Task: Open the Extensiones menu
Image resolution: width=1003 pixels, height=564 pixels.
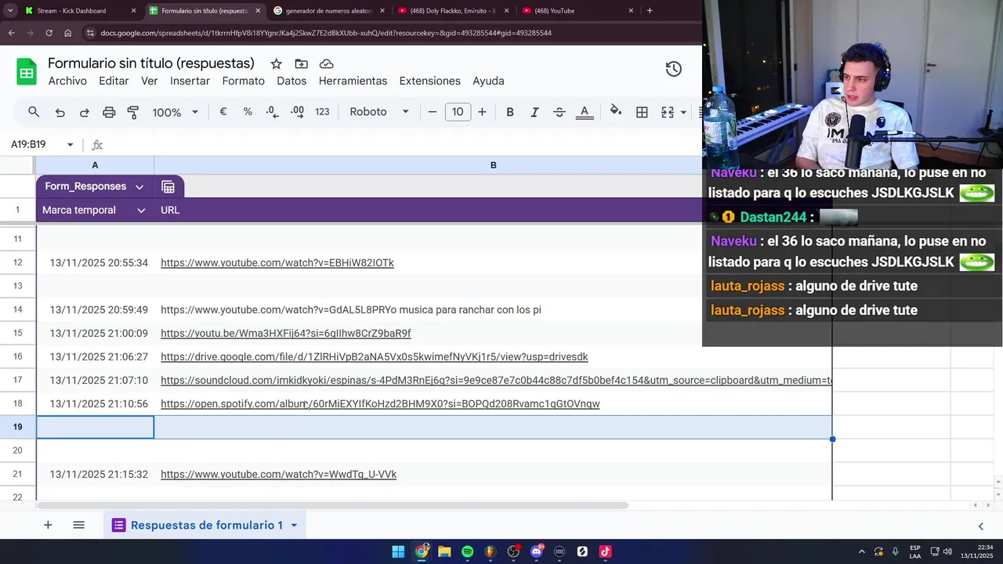Action: (x=429, y=81)
